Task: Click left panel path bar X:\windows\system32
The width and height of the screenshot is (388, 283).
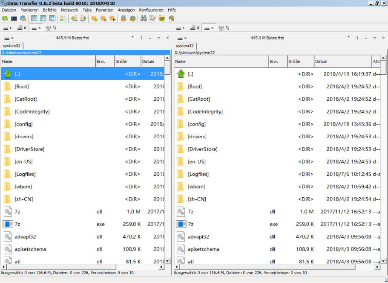Action: click(86, 53)
